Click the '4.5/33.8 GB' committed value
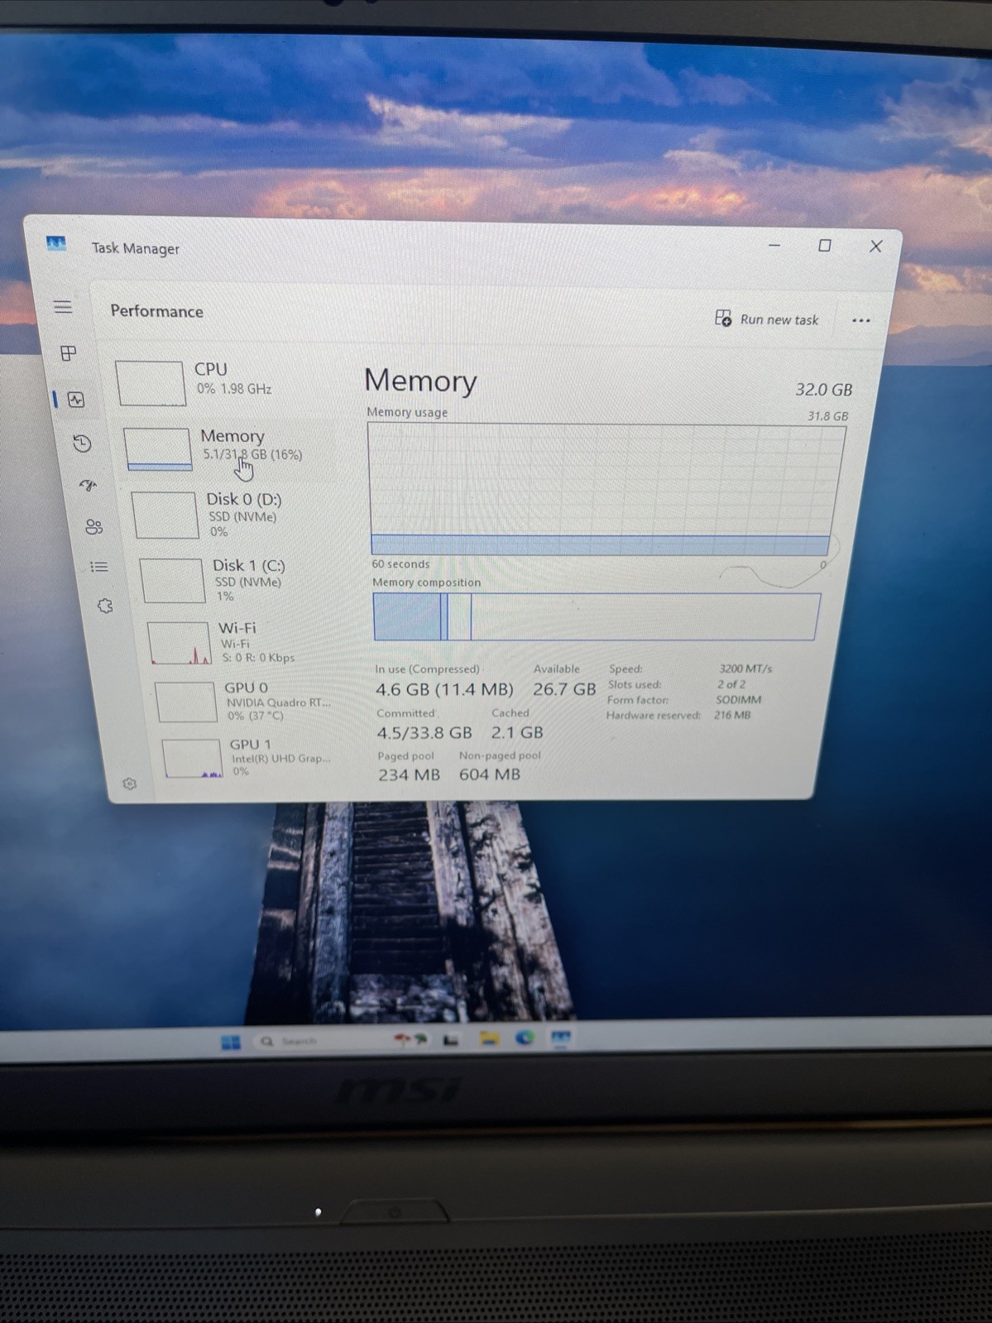This screenshot has width=992, height=1323. click(424, 733)
